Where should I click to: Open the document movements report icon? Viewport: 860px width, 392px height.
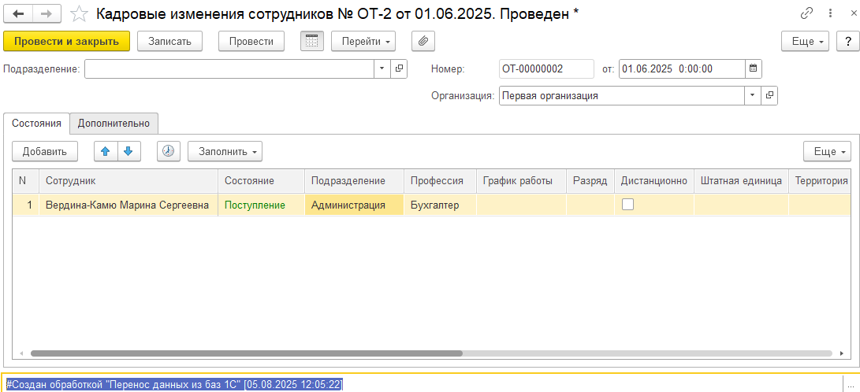point(312,41)
